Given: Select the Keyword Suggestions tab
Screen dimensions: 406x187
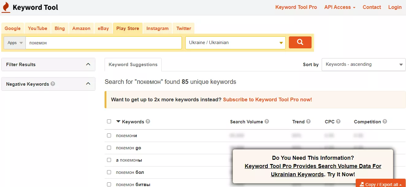Looking at the screenshot, I should pyautogui.click(x=133, y=65).
